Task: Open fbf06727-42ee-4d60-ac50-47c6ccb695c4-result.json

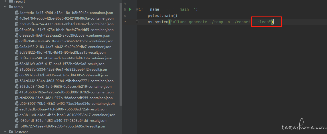Action: (x=62, y=126)
